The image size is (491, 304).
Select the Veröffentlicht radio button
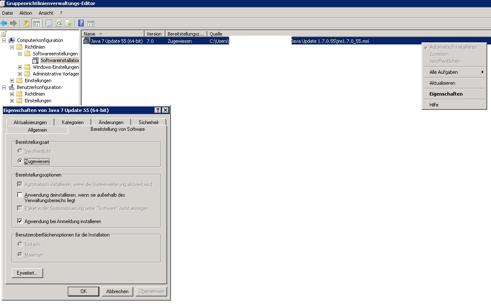click(x=20, y=151)
